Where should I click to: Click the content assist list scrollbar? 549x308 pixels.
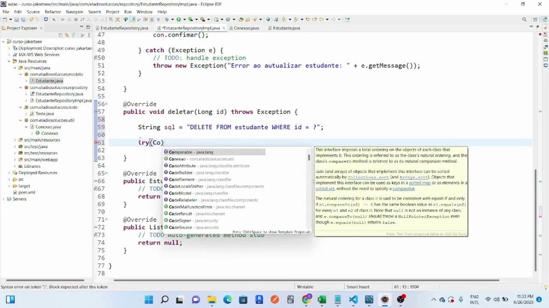[309, 158]
